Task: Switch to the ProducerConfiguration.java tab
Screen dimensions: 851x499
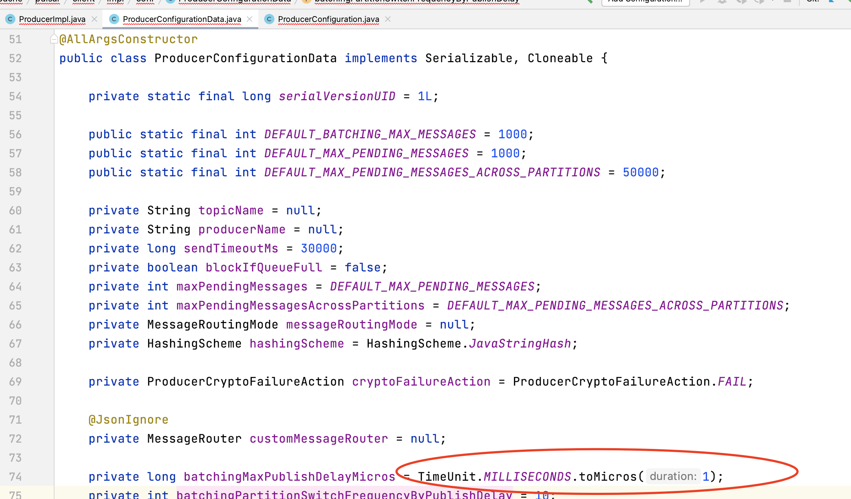Action: pyautogui.click(x=328, y=19)
